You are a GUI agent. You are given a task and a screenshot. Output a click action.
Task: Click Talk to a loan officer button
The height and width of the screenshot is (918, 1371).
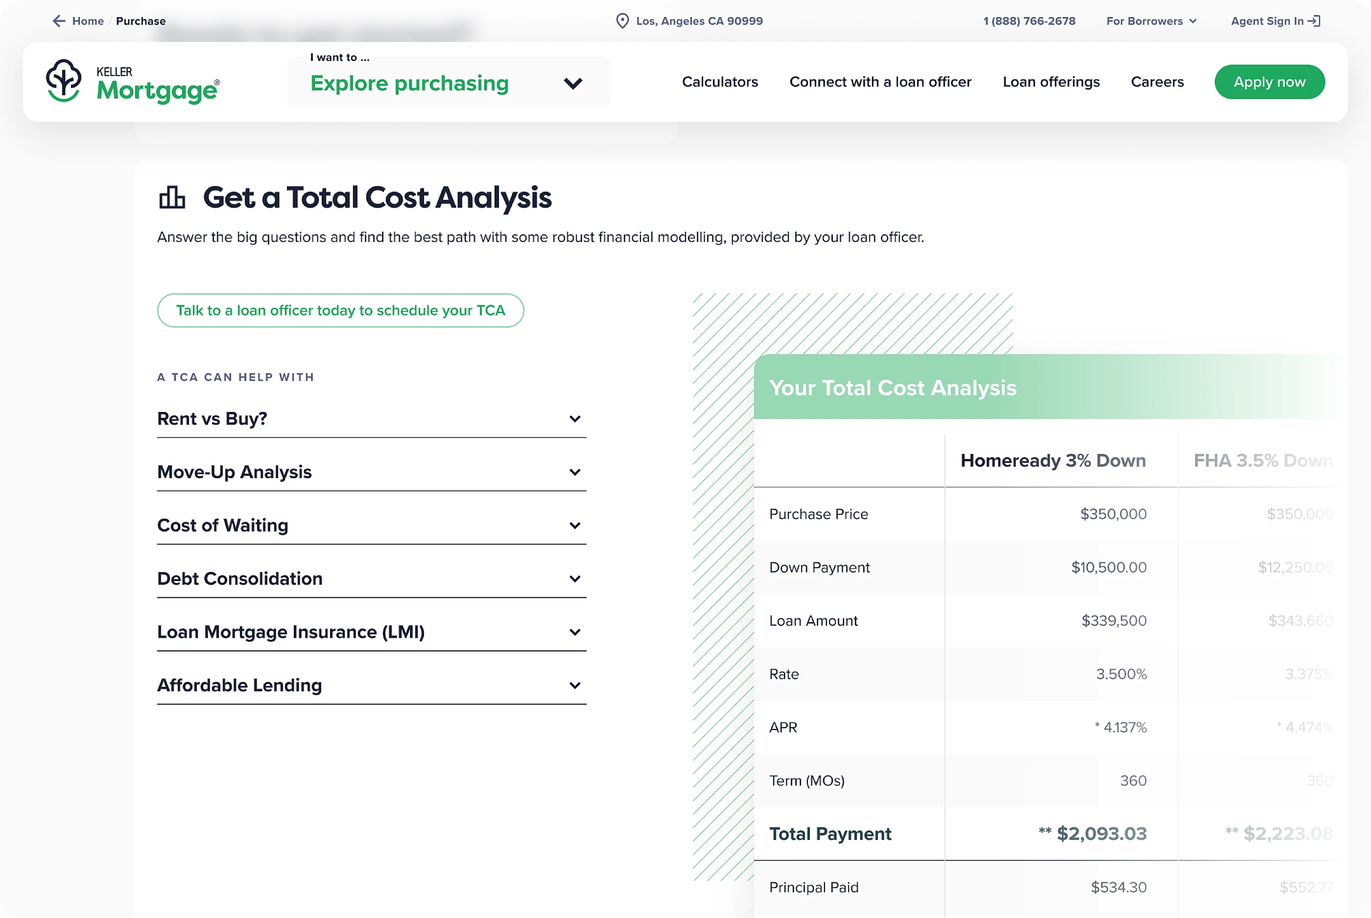(x=340, y=310)
